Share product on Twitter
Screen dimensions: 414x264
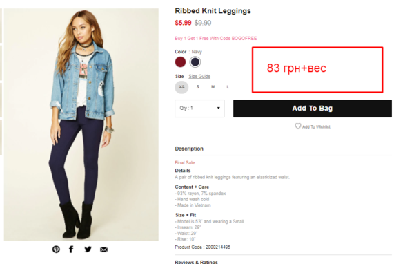click(88, 249)
